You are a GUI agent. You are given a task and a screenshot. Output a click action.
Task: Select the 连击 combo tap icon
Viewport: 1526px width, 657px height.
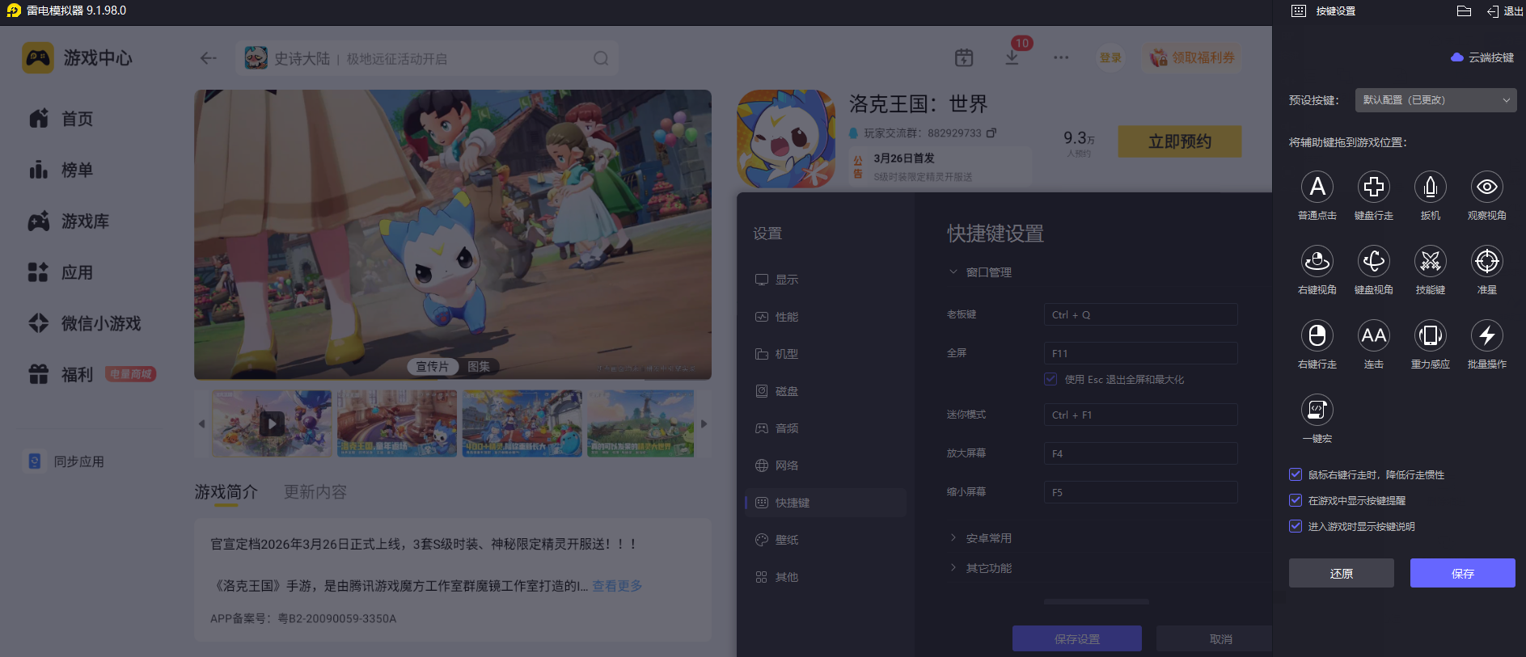(x=1373, y=335)
